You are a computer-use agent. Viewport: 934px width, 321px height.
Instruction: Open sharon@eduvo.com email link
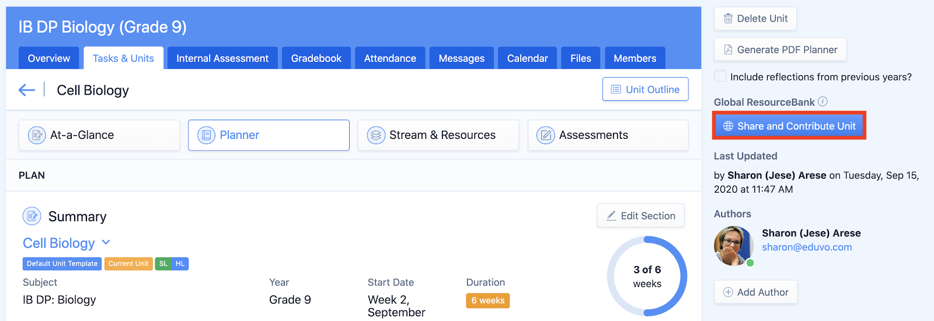click(x=806, y=247)
